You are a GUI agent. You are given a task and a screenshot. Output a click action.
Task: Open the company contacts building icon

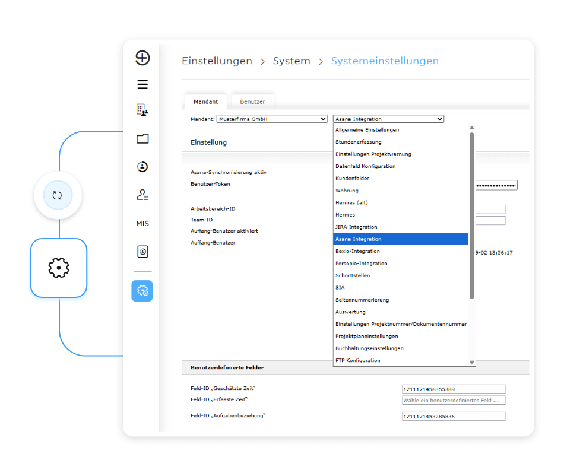point(142,110)
